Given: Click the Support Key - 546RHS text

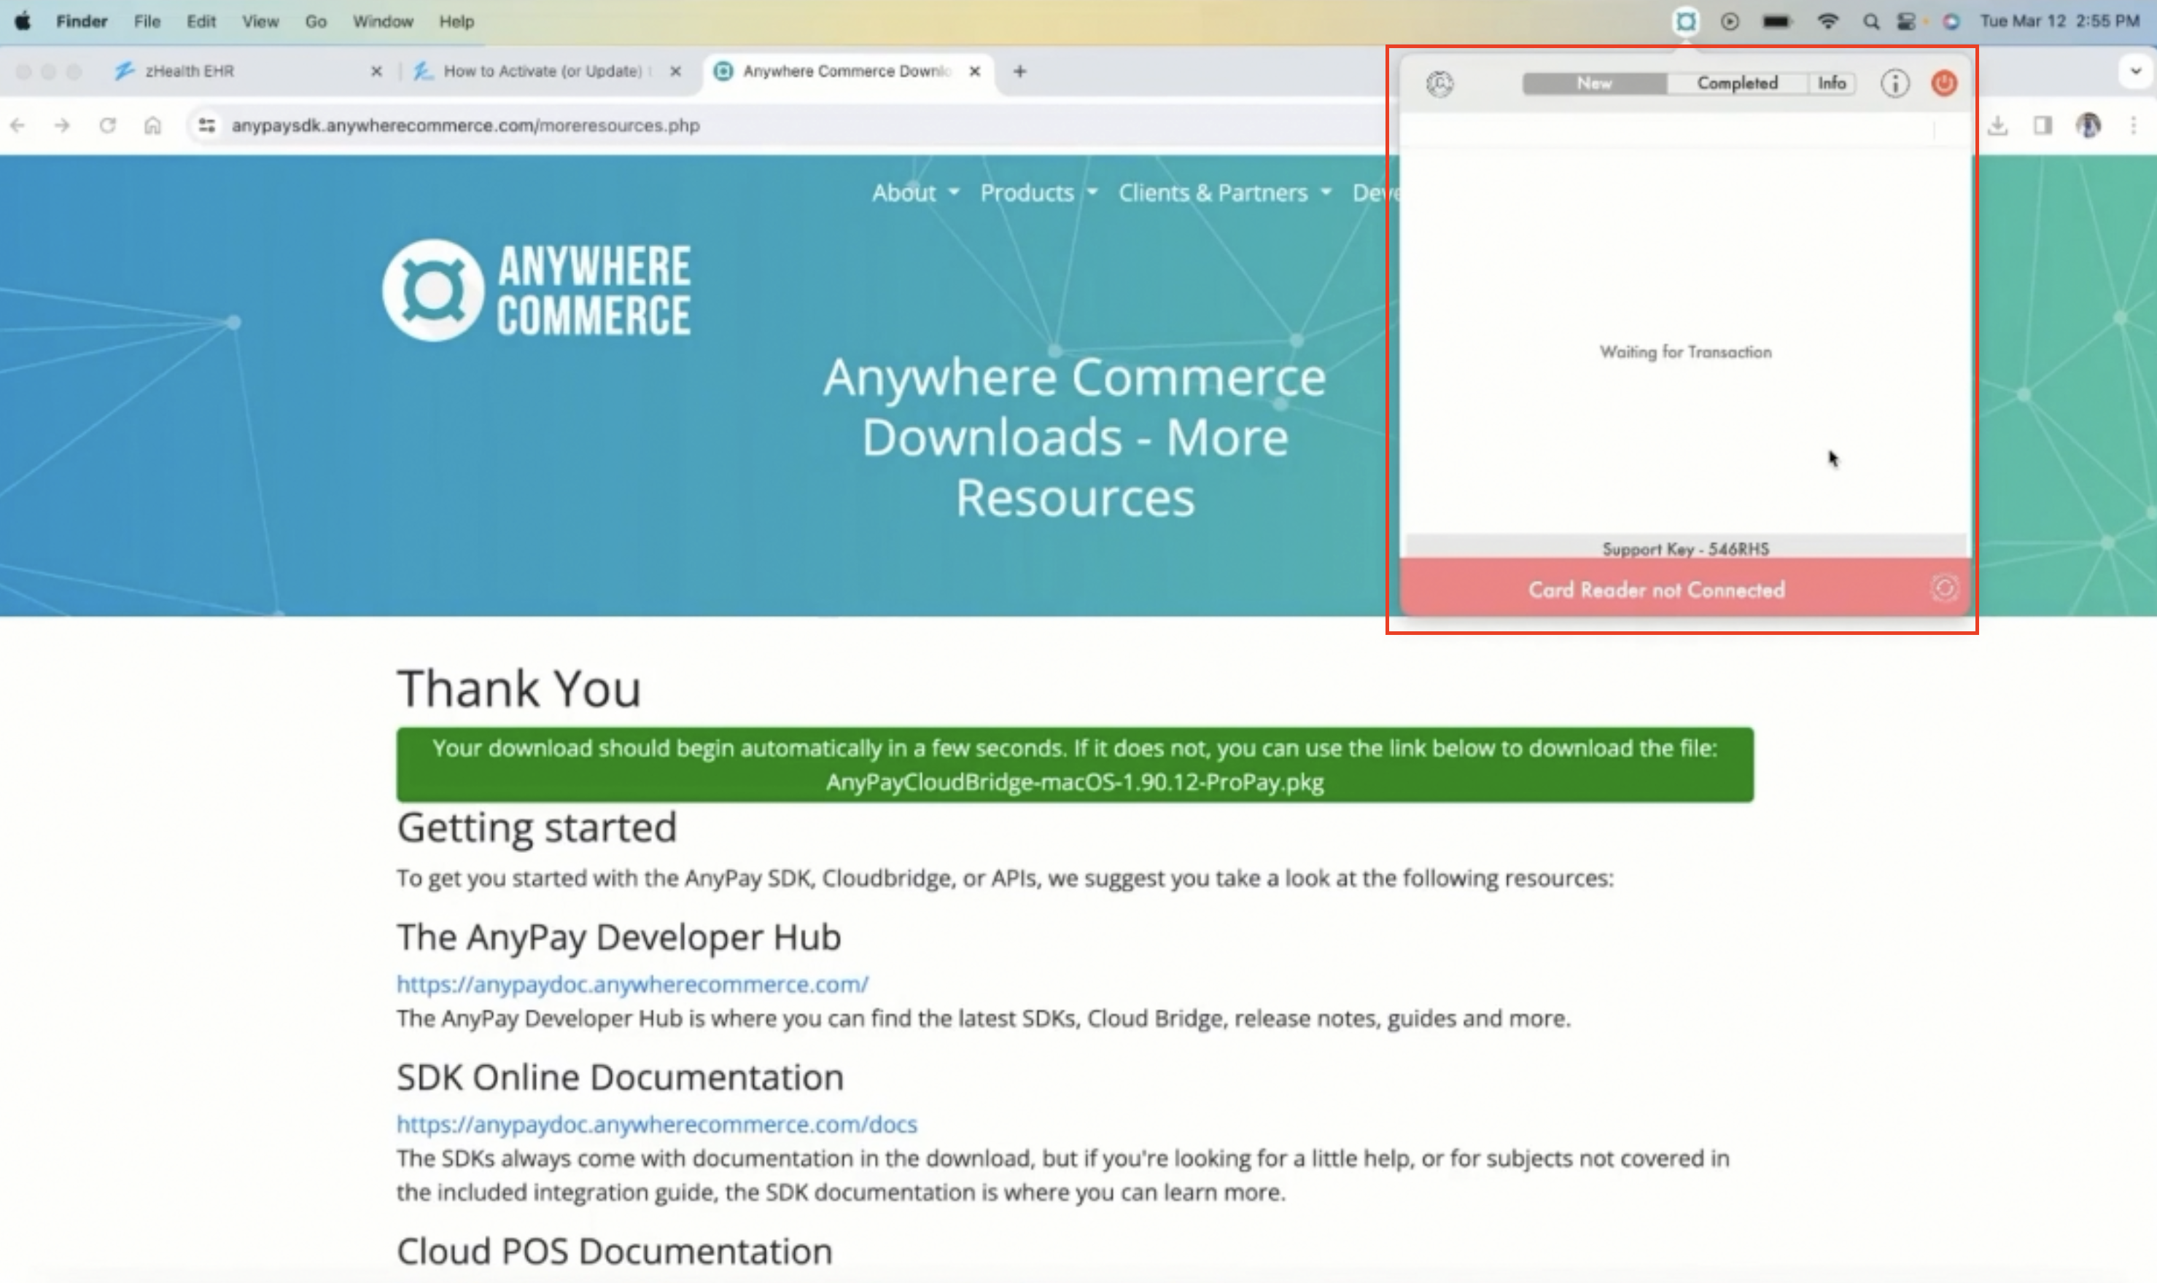Looking at the screenshot, I should coord(1686,549).
